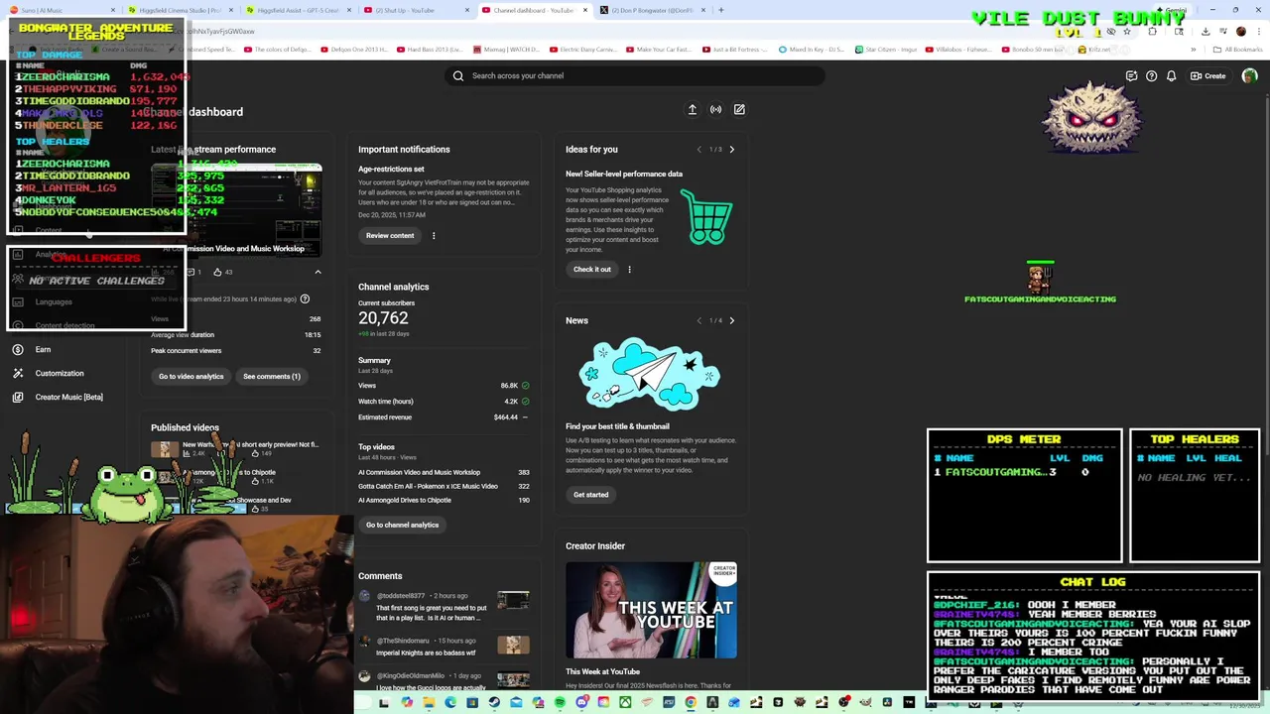Click Go to video analytics button
The image size is (1270, 714).
click(191, 377)
